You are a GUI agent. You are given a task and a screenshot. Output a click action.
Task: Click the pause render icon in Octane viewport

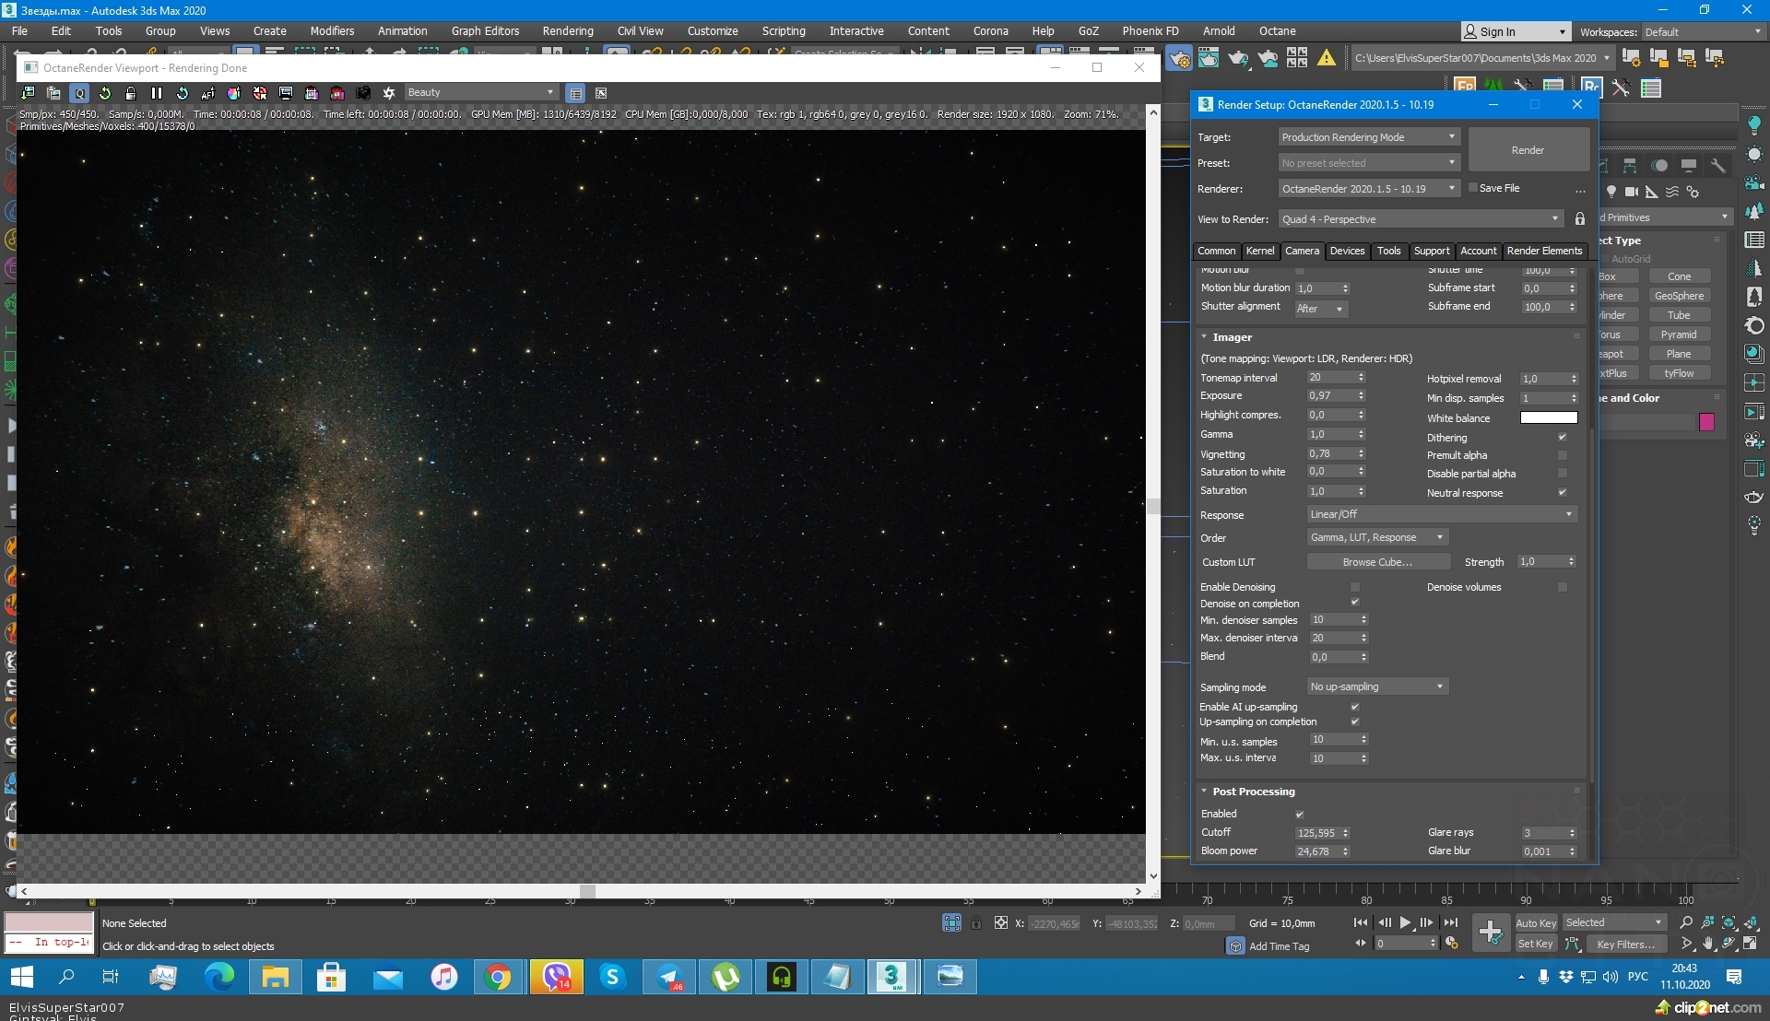point(157,93)
